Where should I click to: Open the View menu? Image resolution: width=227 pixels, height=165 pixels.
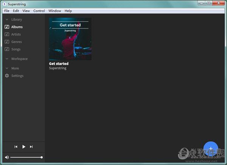tap(26, 11)
